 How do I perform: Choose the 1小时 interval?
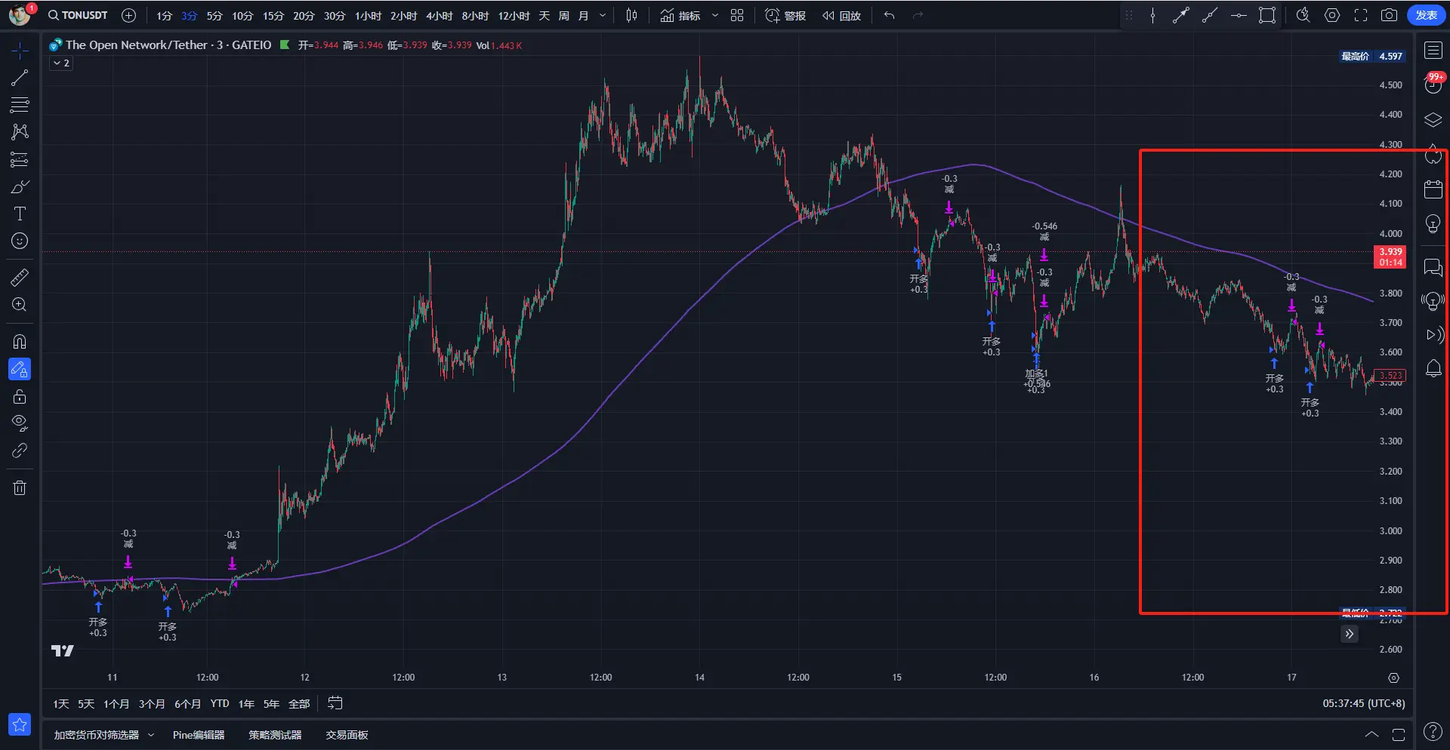pos(368,16)
